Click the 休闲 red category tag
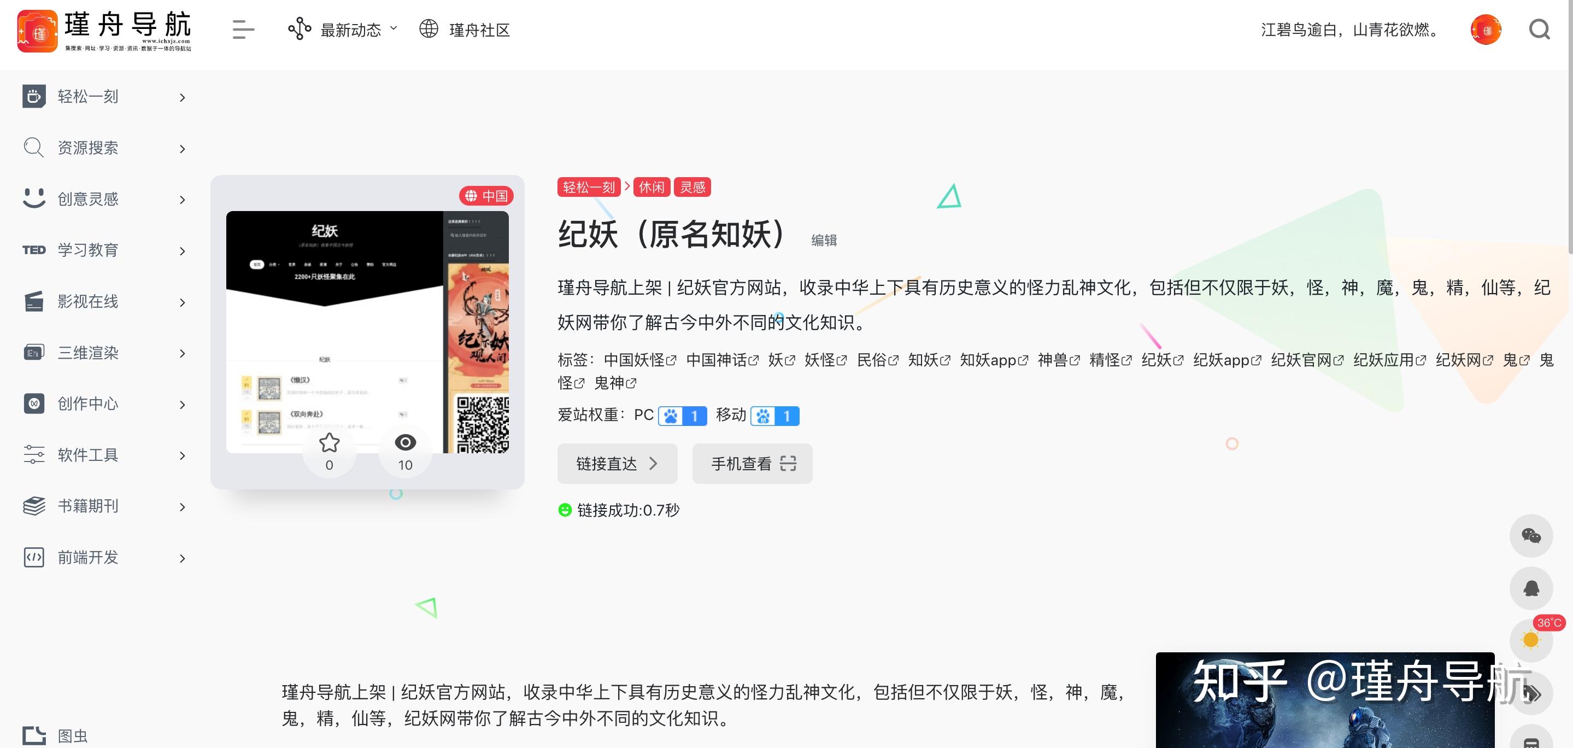Image resolution: width=1573 pixels, height=748 pixels. click(x=651, y=187)
